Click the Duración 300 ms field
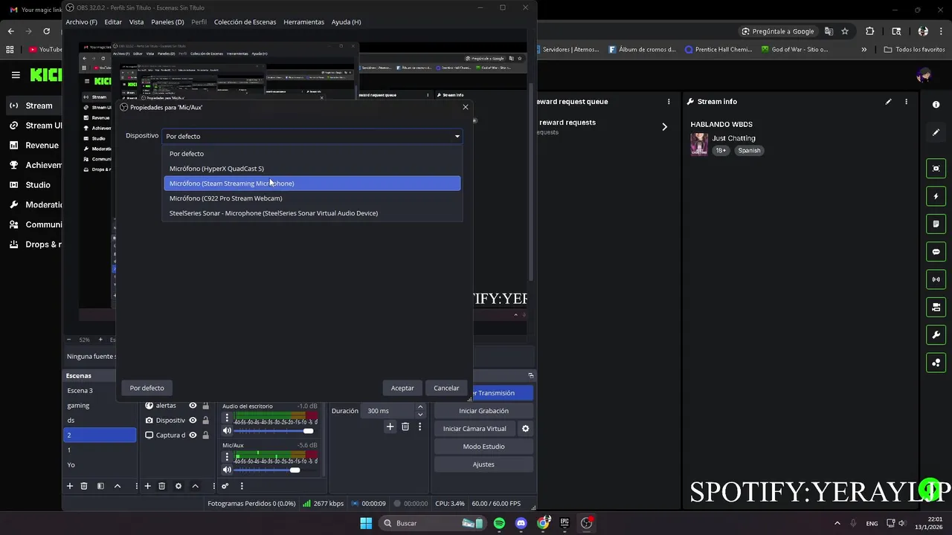This screenshot has height=535, width=952. 389,411
